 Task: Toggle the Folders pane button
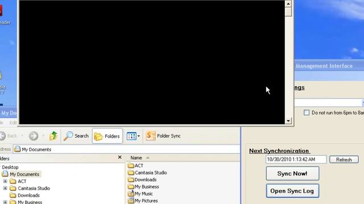click(107, 136)
